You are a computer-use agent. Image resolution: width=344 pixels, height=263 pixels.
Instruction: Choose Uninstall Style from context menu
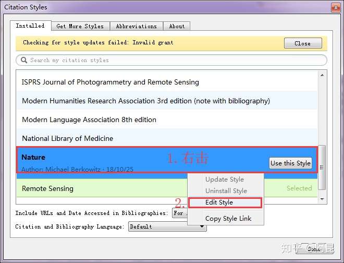(226, 190)
